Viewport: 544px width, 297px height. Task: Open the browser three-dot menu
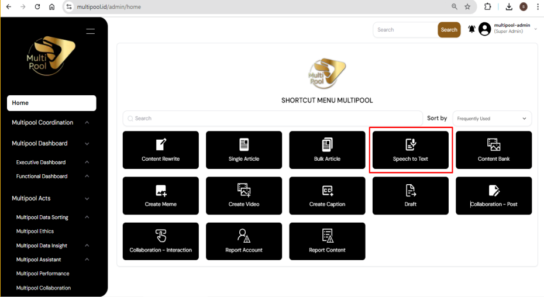point(538,6)
